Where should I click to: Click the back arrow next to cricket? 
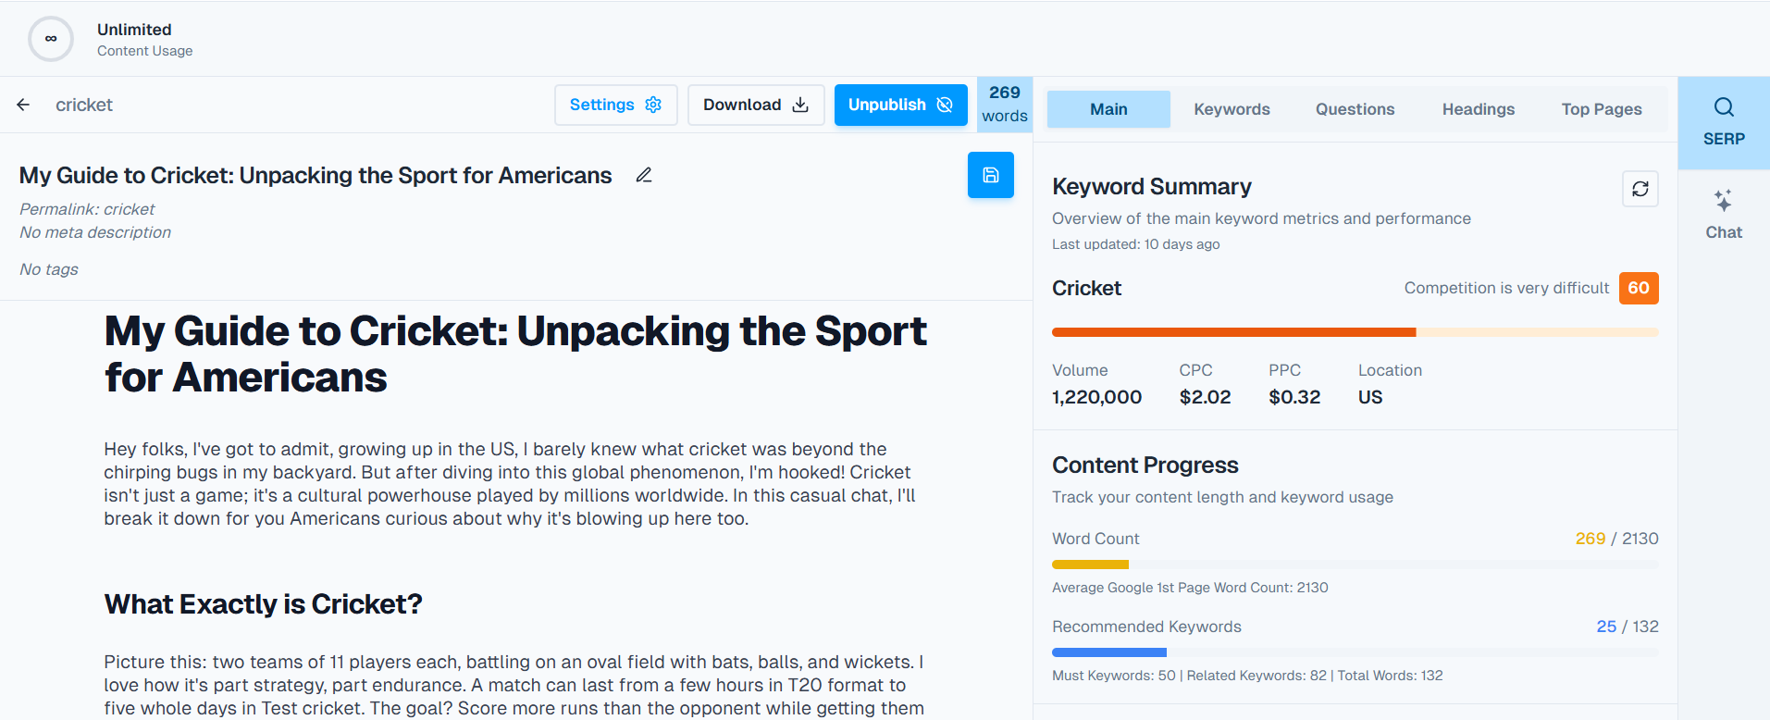point(22,105)
